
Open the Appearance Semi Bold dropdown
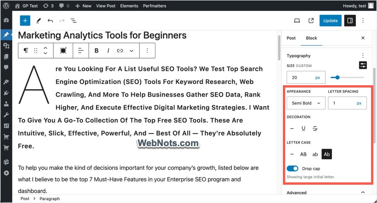pos(306,103)
